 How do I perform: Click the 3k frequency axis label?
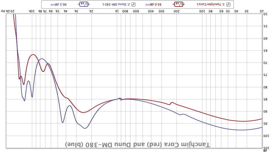(76, 11)
